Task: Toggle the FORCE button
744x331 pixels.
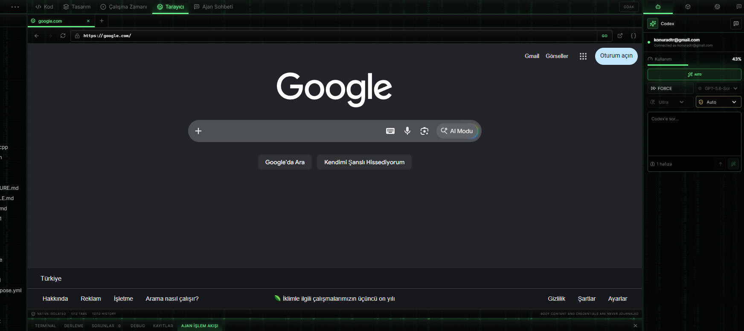Action: pyautogui.click(x=670, y=88)
